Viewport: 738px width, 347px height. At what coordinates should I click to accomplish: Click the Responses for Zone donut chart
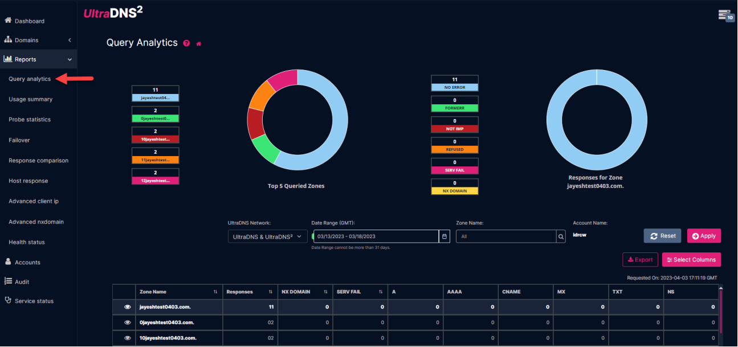597,120
